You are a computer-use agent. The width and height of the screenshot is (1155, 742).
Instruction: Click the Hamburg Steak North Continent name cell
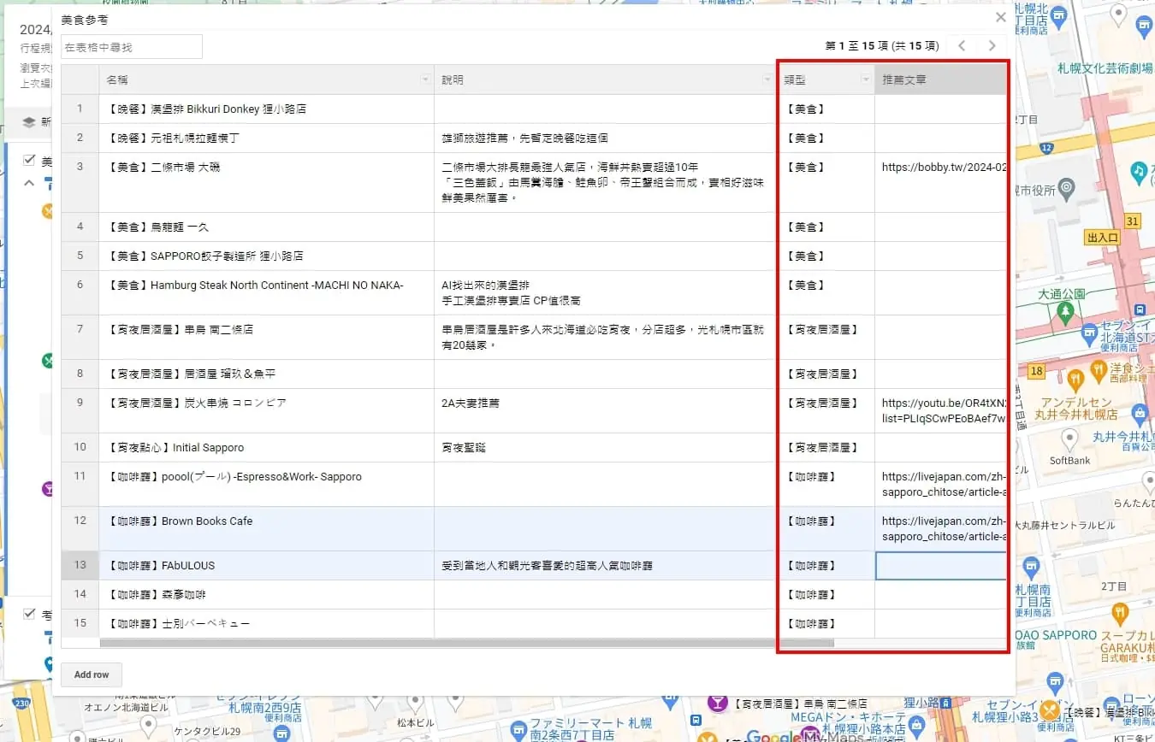pos(267,292)
